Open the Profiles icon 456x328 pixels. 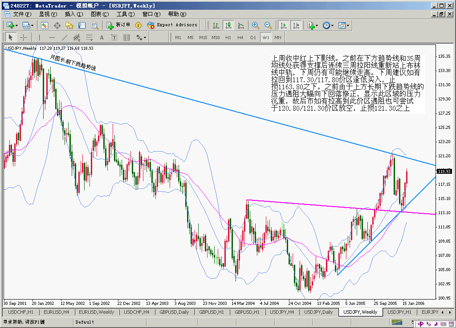(x=26, y=25)
